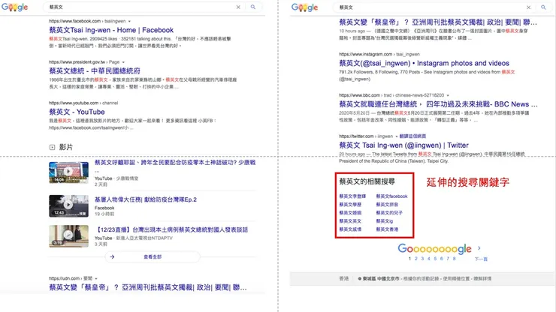Click the 下一頁 next page link
This screenshot has width=556, height=312.
tap(481, 259)
